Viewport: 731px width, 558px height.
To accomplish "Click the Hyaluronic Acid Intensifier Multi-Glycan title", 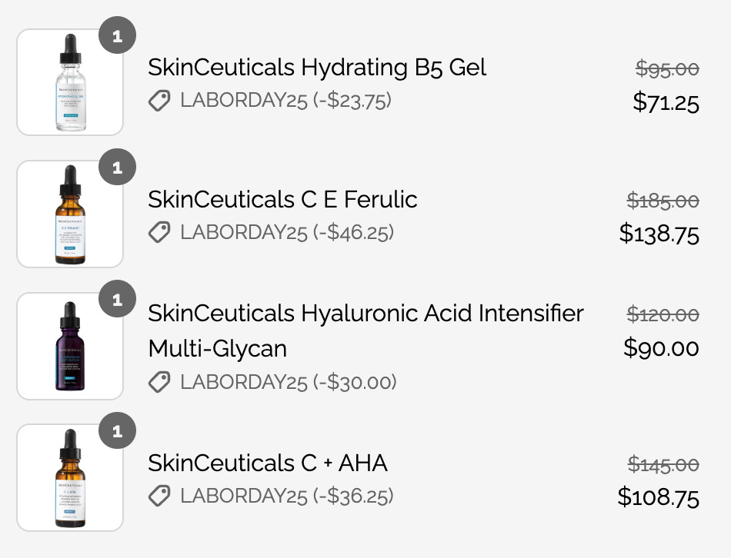I will [365, 330].
